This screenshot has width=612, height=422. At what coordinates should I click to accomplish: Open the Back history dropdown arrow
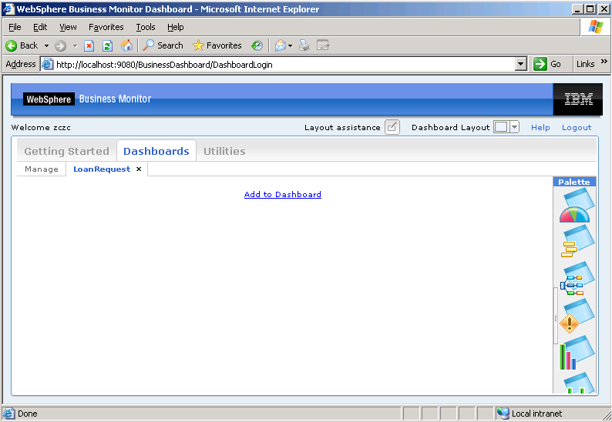click(x=46, y=45)
